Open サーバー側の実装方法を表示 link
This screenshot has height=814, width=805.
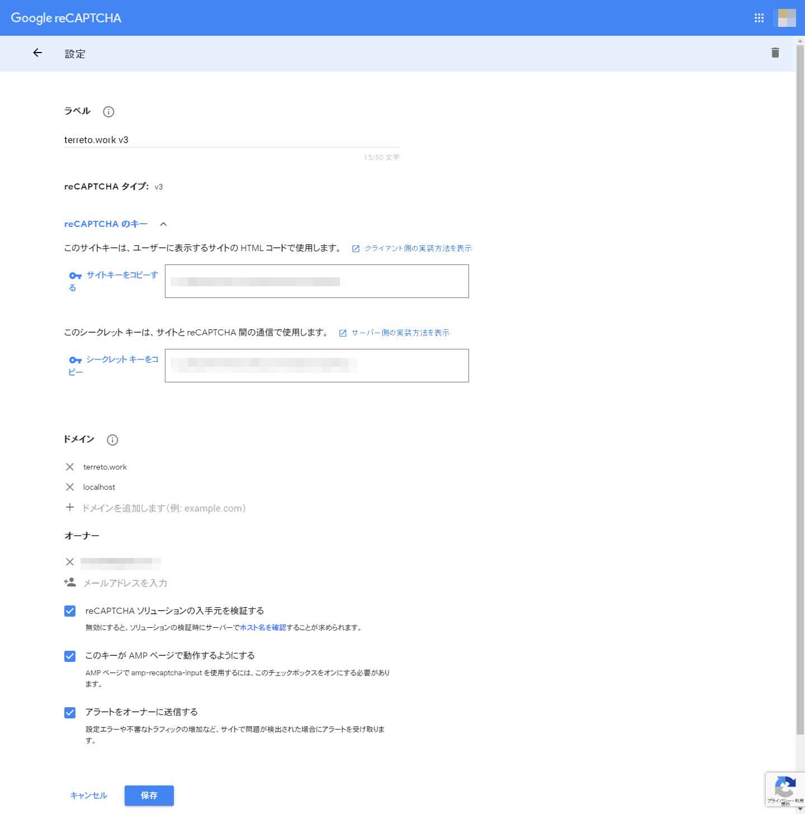click(x=400, y=333)
